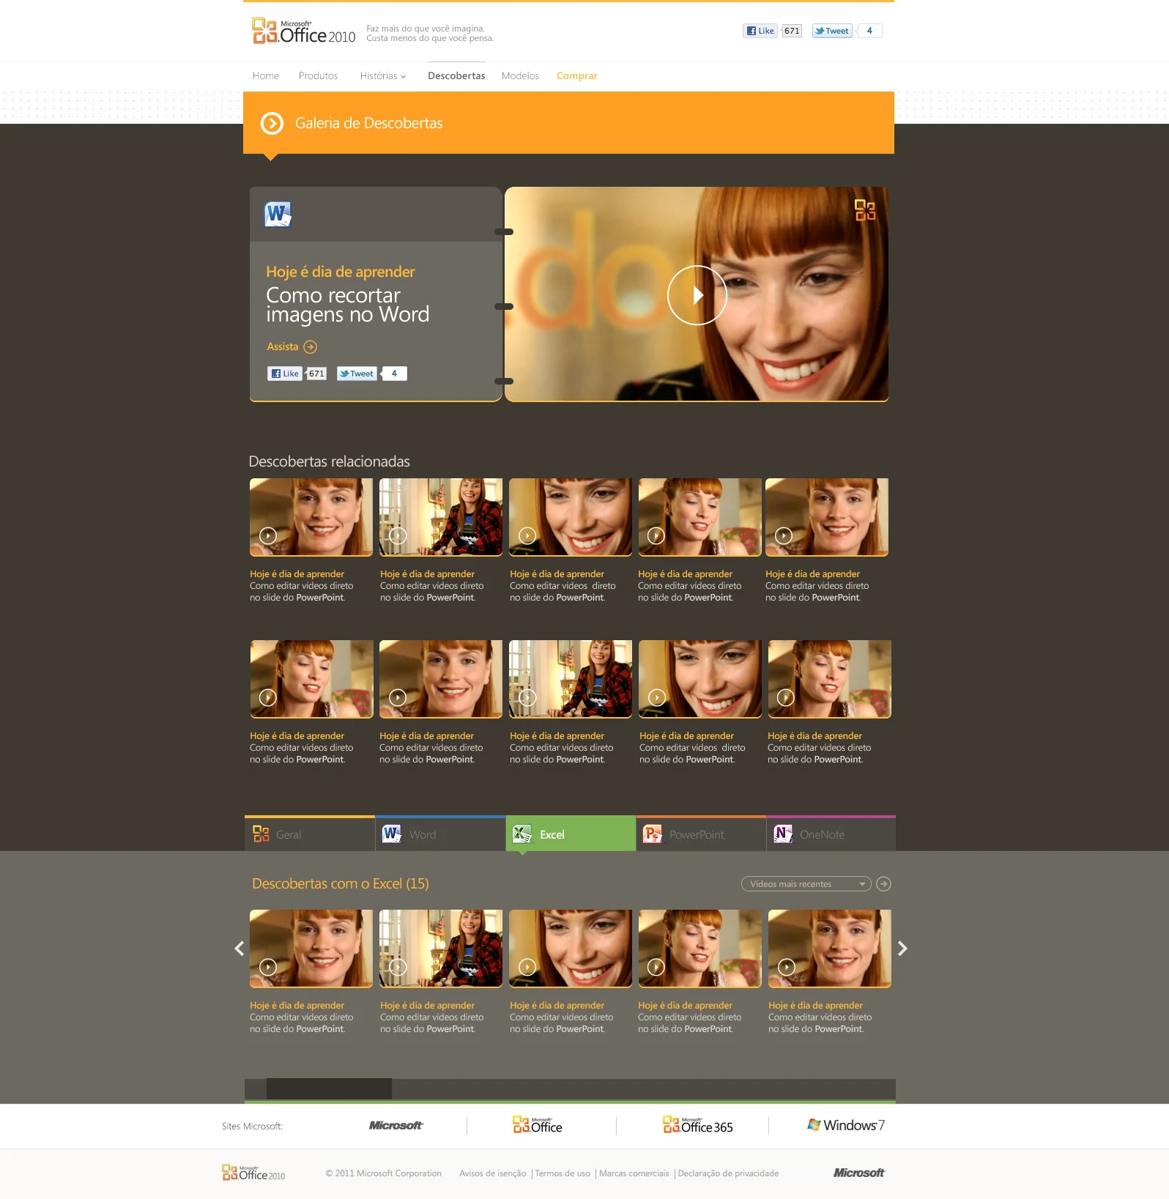Open the Produtos menu item

(x=318, y=75)
